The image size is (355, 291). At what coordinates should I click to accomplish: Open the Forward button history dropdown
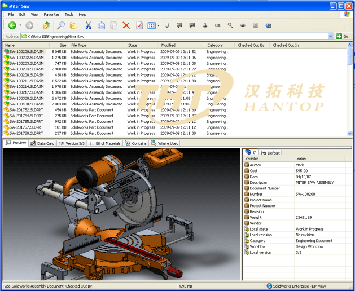[37, 25]
